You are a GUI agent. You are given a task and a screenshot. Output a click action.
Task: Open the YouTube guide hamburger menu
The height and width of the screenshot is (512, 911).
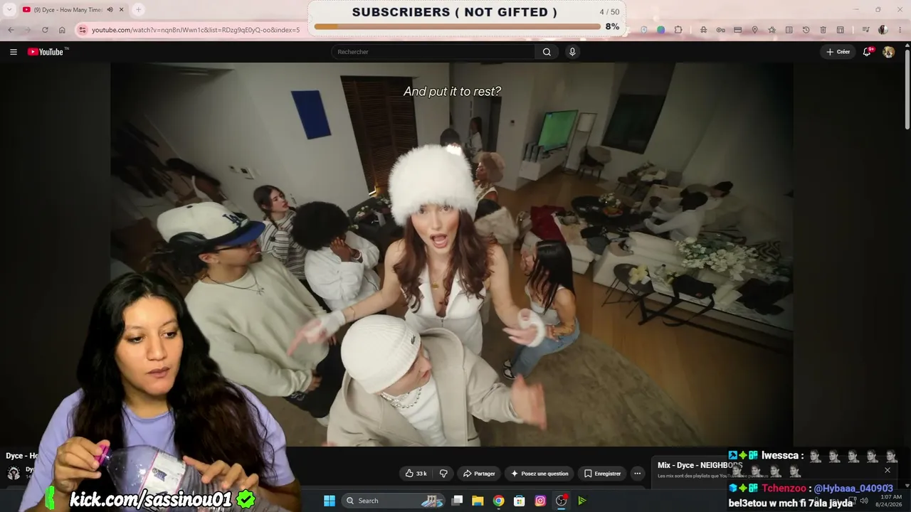tap(14, 52)
